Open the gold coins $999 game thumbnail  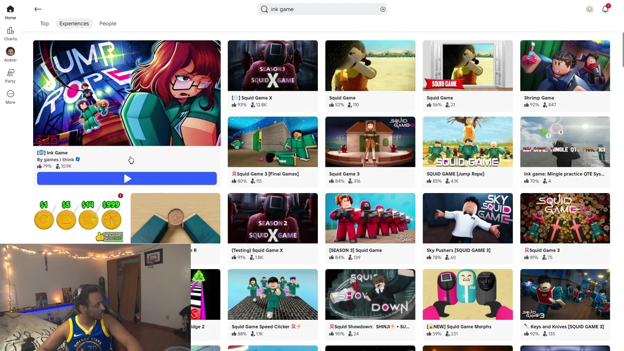(x=78, y=218)
